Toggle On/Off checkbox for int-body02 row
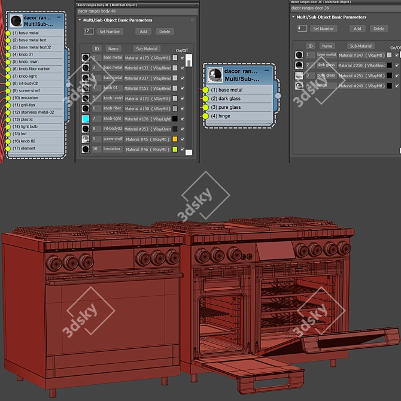This screenshot has height=401, width=401. click(183, 129)
